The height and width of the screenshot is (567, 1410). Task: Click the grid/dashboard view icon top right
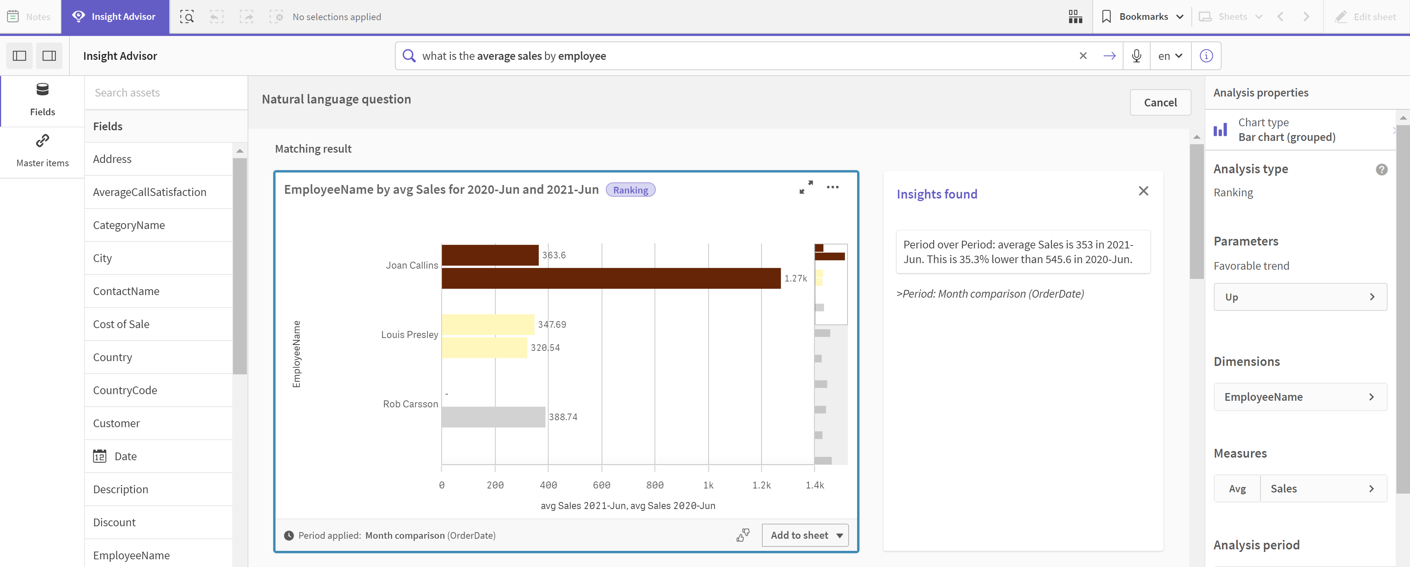pos(1075,16)
